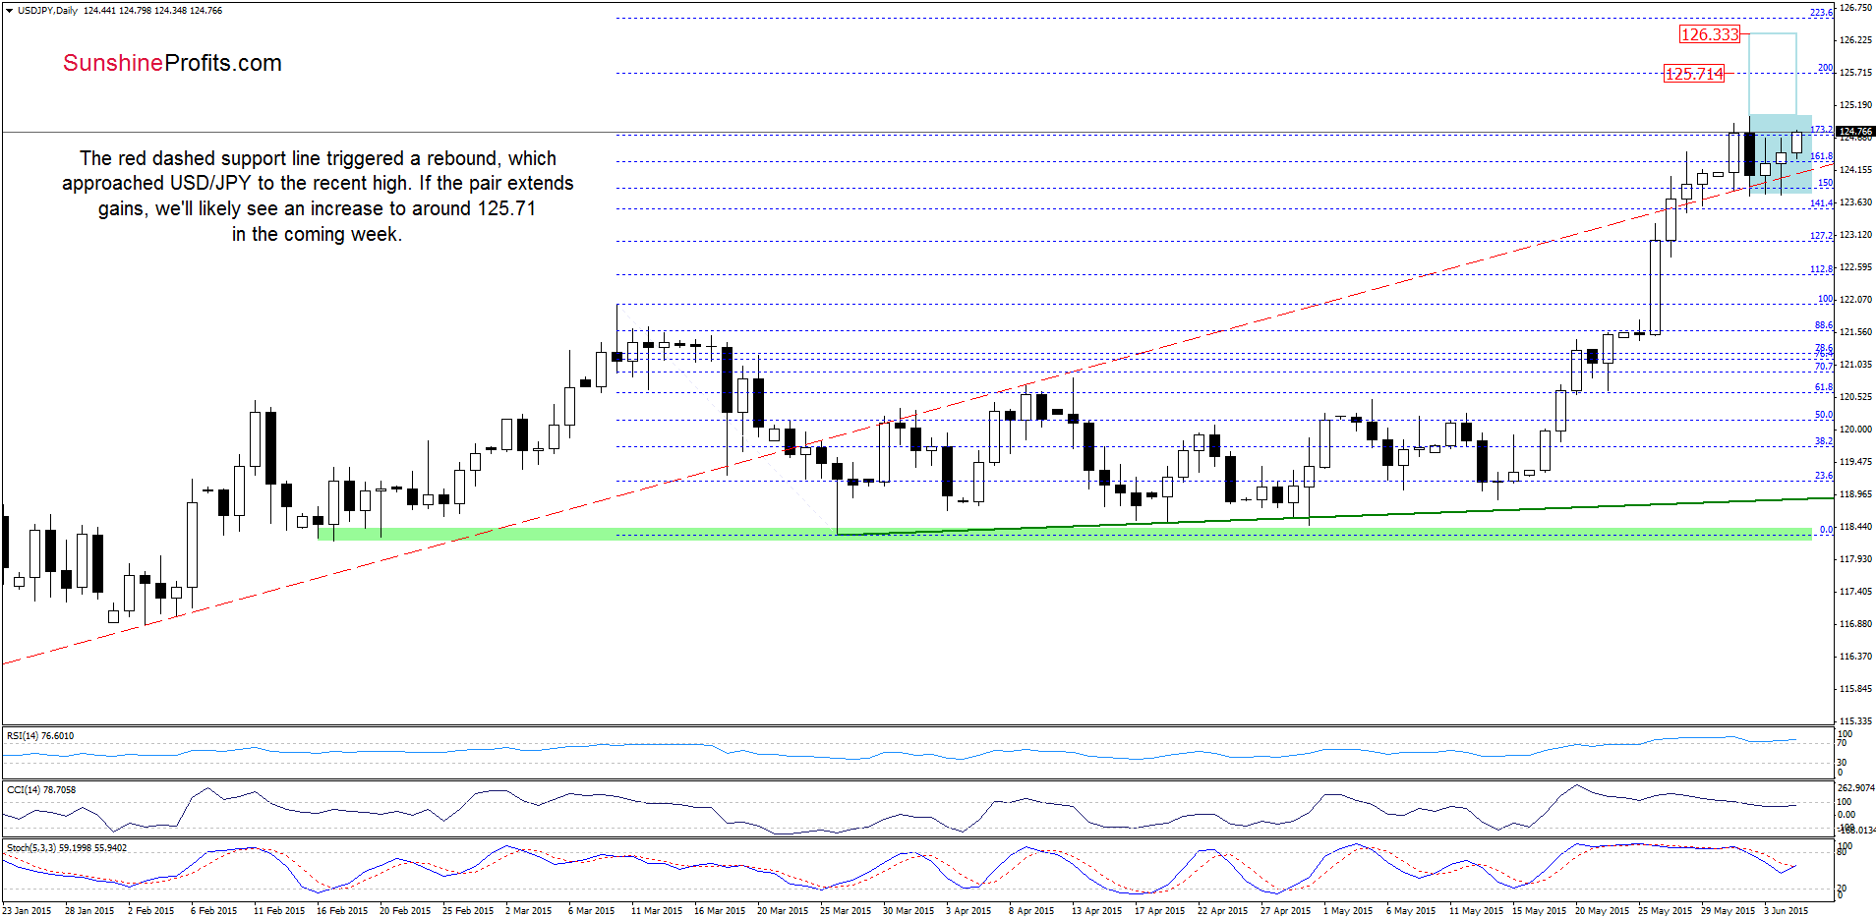The width and height of the screenshot is (1876, 919).
Task: Click the RSI(14) 76.6010 indicator label
Action: [x=40, y=736]
